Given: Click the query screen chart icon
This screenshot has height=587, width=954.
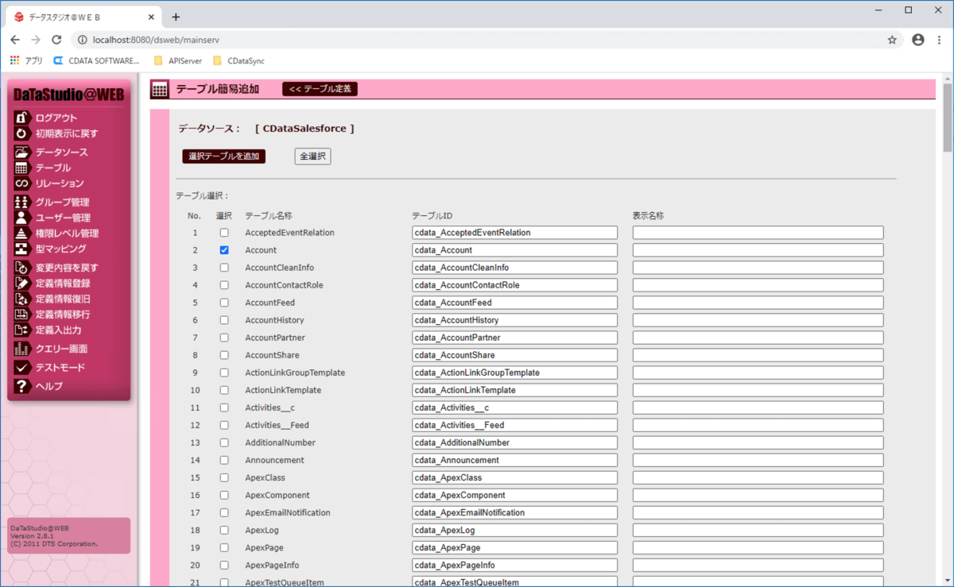Looking at the screenshot, I should (x=21, y=349).
